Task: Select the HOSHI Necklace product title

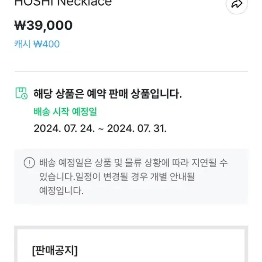Action: point(63,3)
